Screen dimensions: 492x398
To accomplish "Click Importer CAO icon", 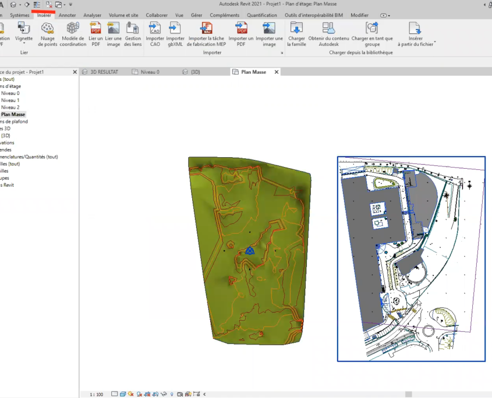I will click(155, 29).
